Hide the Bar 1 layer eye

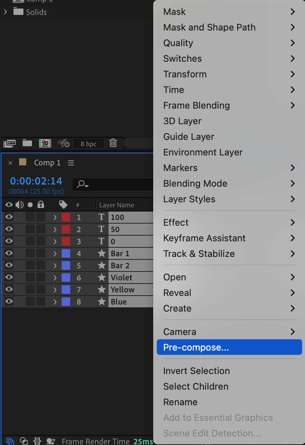coord(9,253)
